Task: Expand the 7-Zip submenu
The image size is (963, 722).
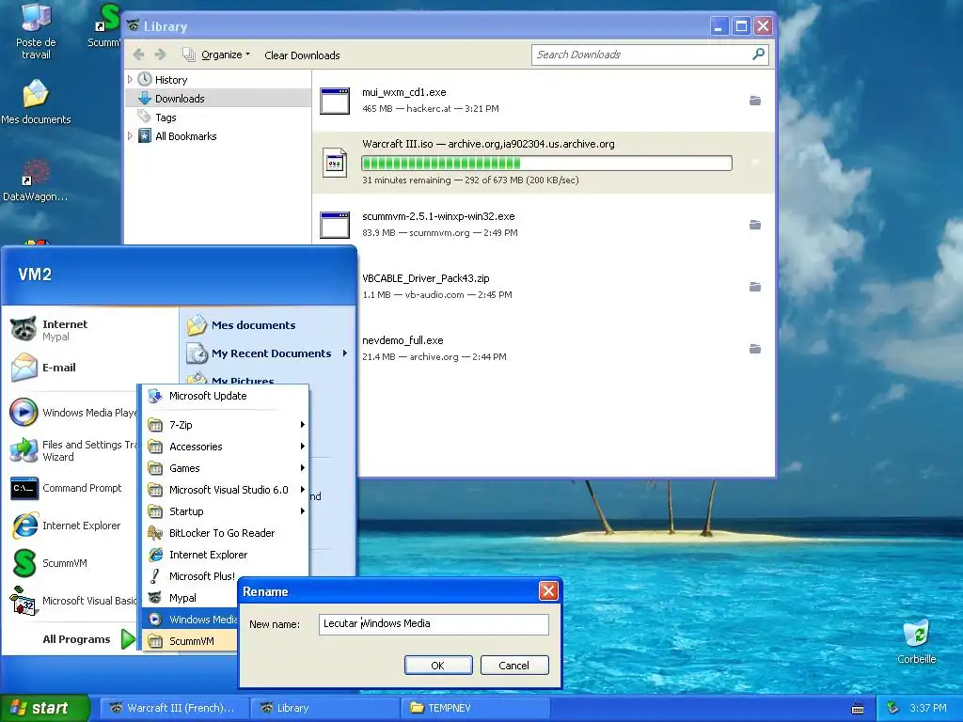Action: [226, 425]
